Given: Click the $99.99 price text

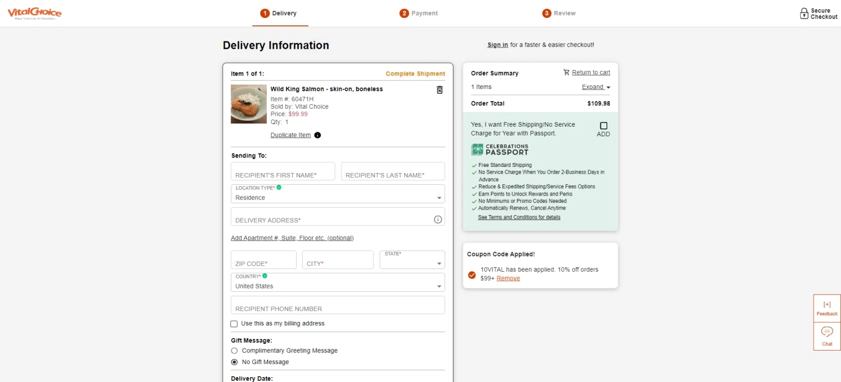Looking at the screenshot, I should coord(298,114).
